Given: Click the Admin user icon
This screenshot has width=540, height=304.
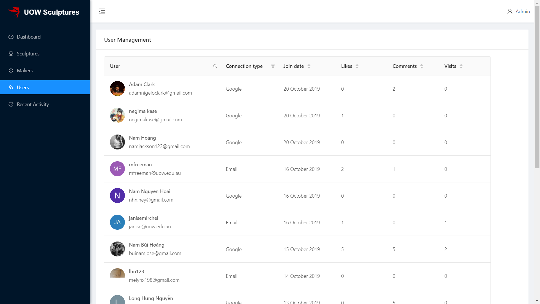Looking at the screenshot, I should tap(510, 12).
